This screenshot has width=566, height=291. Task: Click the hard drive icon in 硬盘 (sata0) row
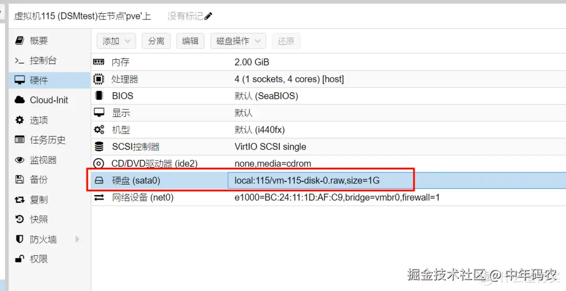99,180
